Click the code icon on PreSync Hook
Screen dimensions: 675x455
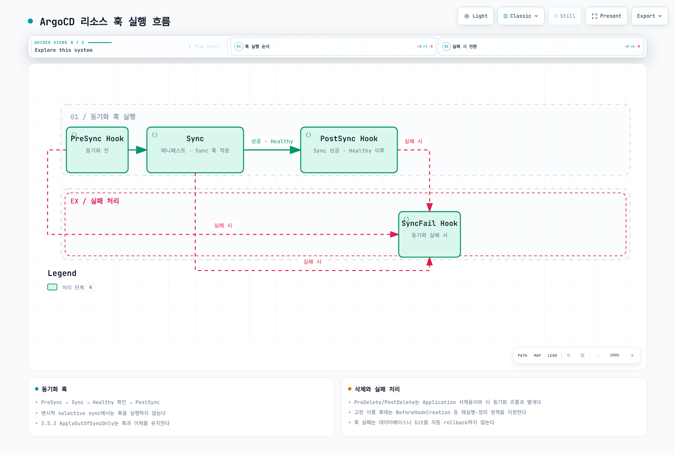74,135
